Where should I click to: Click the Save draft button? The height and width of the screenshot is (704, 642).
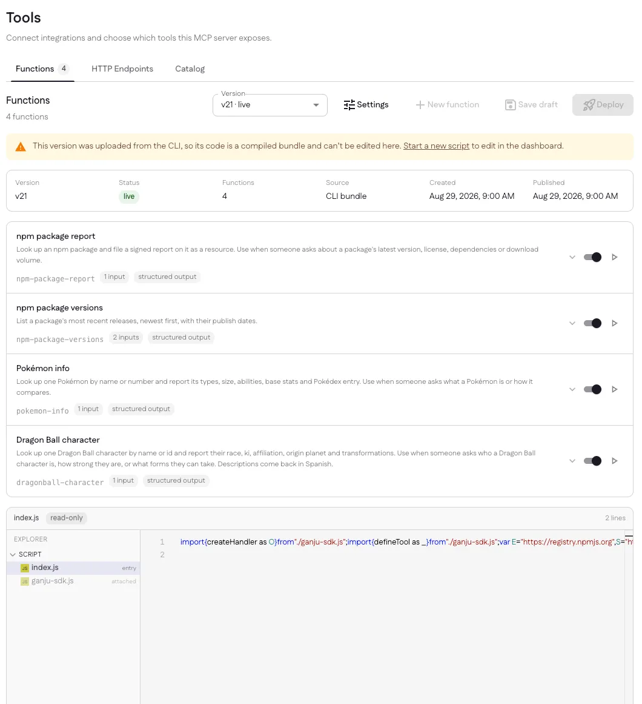pyautogui.click(x=531, y=105)
